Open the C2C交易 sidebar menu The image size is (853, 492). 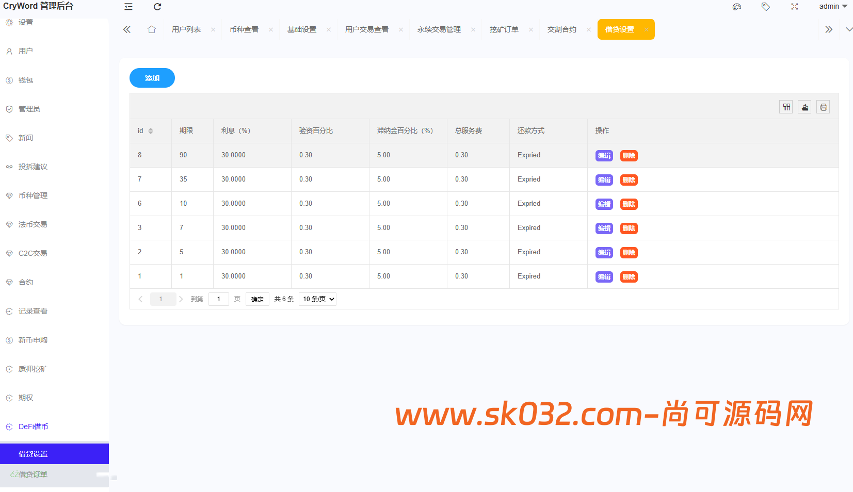click(54, 253)
